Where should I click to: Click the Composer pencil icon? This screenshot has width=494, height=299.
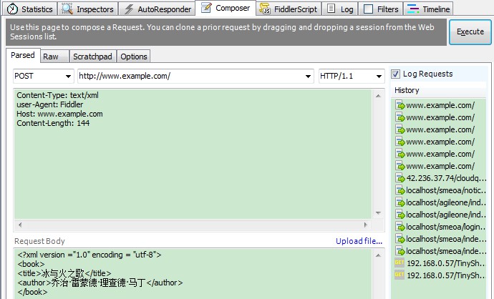[206, 8]
